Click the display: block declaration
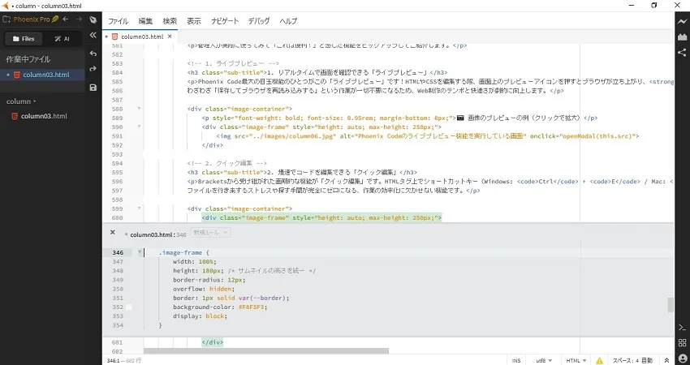690x365 pixels. click(x=201, y=316)
